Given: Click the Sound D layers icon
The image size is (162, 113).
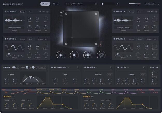Looking at the screenshot, I should tap(114, 39).
